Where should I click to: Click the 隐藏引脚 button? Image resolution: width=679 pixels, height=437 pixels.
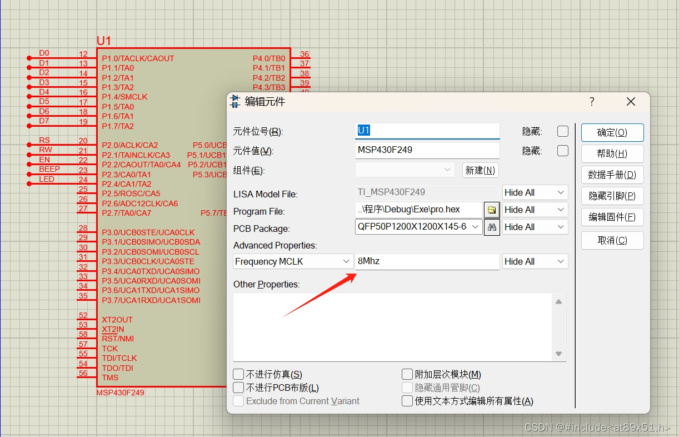click(612, 196)
